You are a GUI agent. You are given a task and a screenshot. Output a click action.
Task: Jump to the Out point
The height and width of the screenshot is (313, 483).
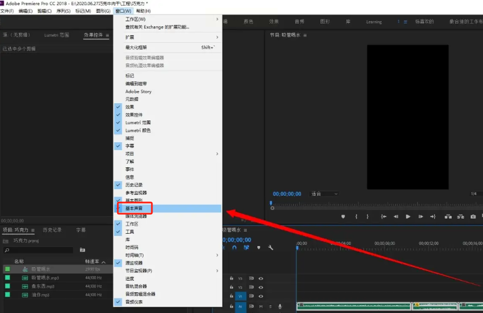pyautogui.click(x=433, y=216)
